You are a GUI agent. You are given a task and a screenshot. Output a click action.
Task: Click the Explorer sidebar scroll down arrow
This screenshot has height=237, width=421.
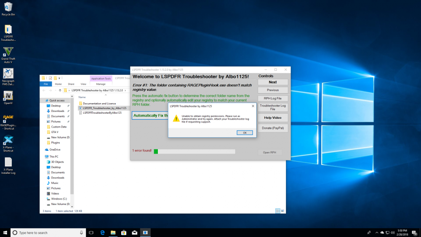(x=72, y=207)
